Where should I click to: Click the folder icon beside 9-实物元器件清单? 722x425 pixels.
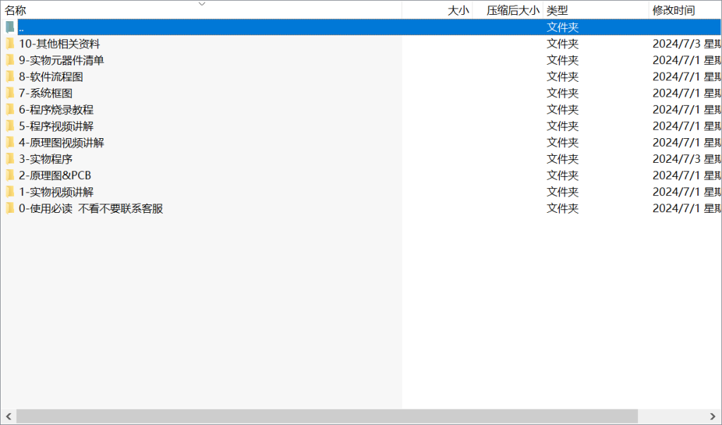pos(10,60)
